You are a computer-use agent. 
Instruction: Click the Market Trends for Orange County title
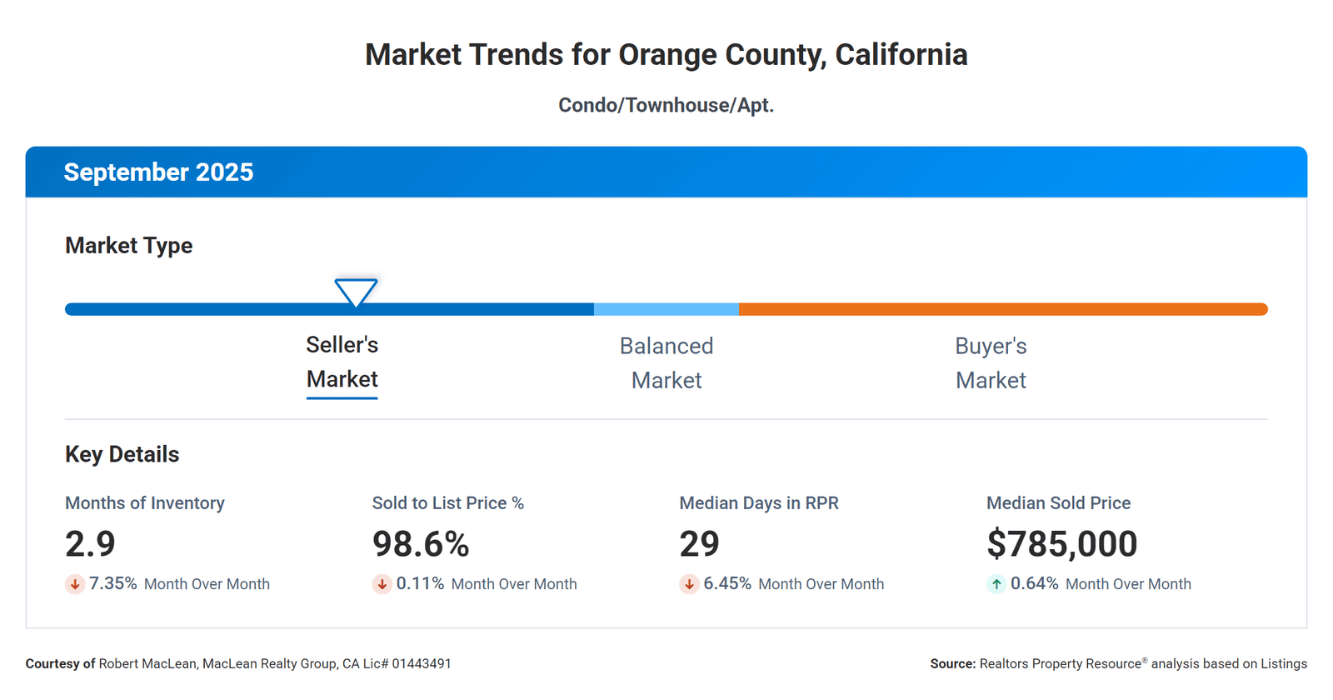click(666, 55)
